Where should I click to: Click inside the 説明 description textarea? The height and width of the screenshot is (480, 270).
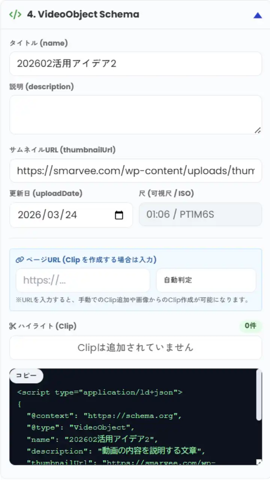click(136, 115)
